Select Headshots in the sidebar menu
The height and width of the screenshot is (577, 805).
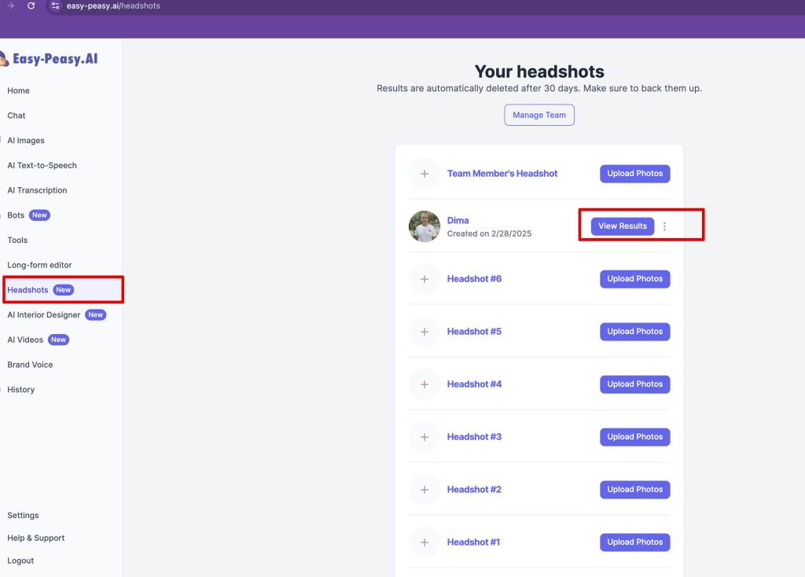(28, 290)
